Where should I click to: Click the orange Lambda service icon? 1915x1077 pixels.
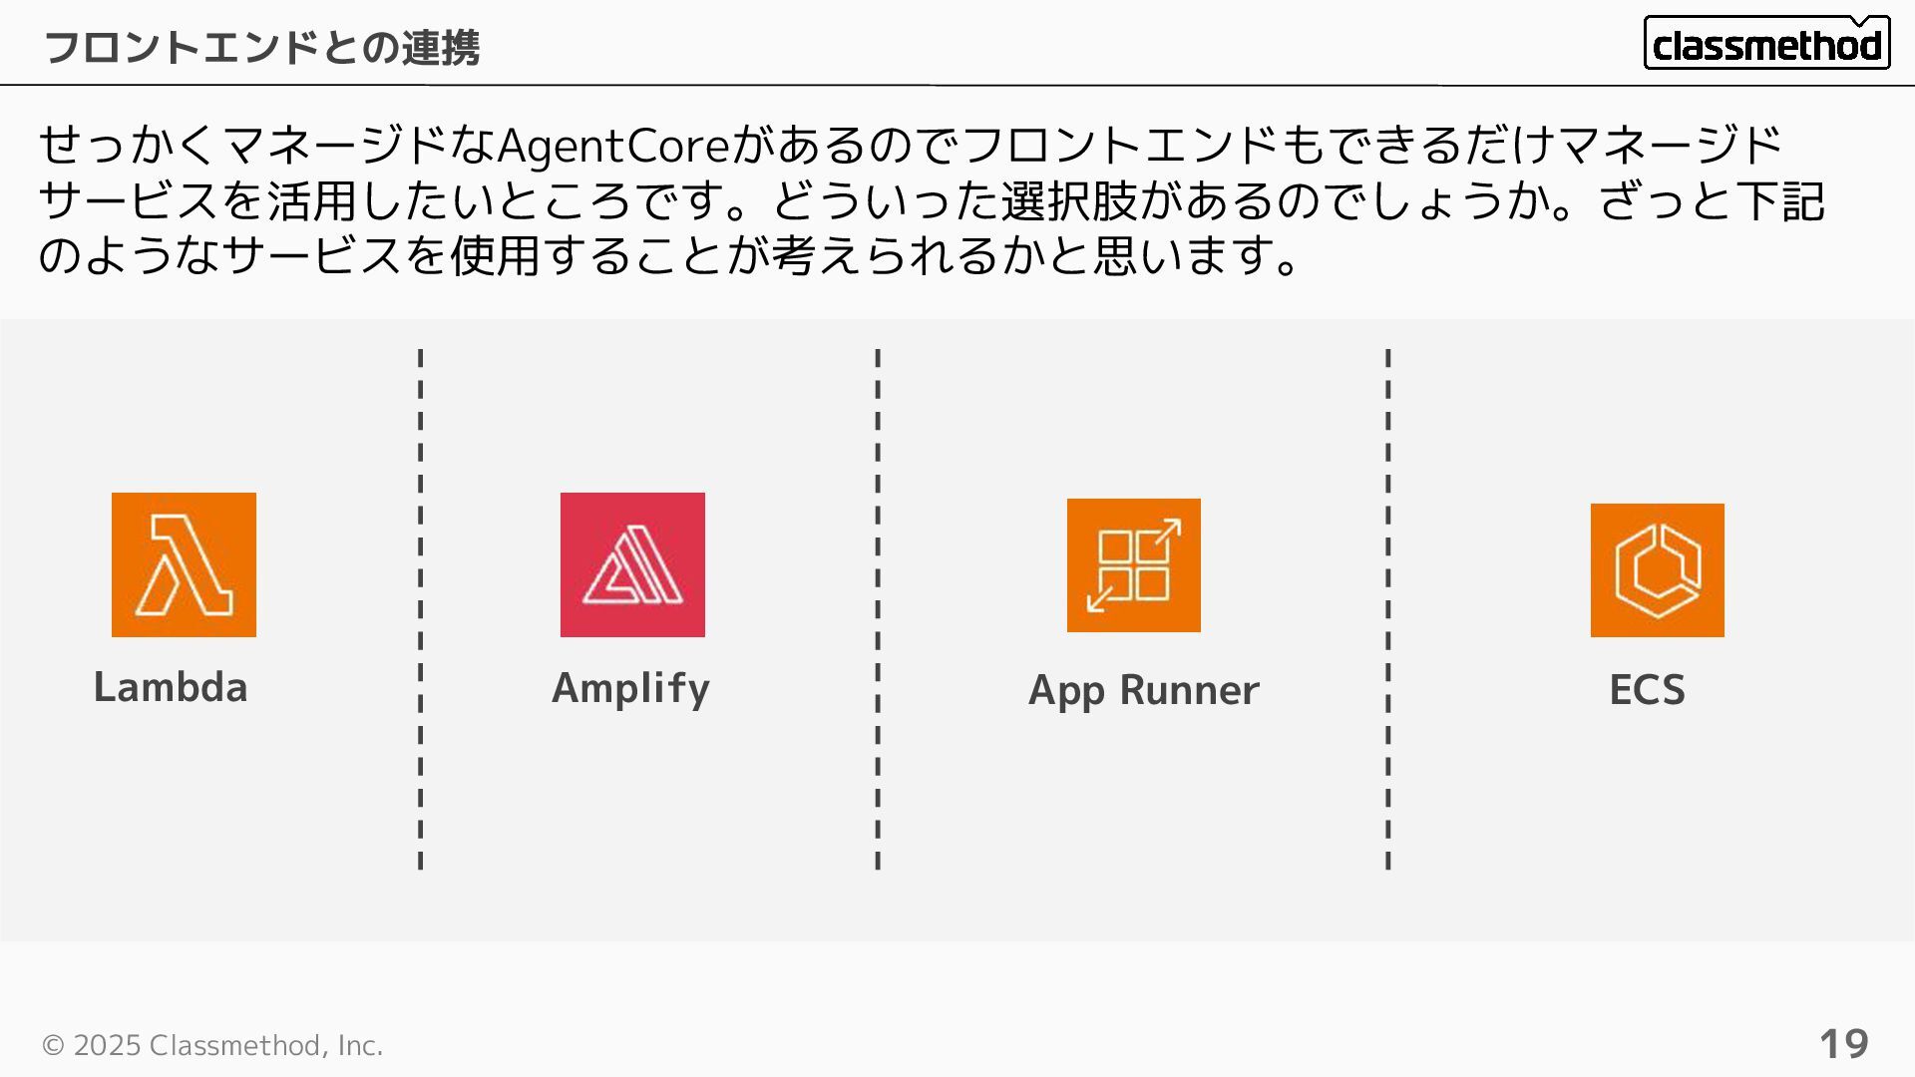point(184,564)
